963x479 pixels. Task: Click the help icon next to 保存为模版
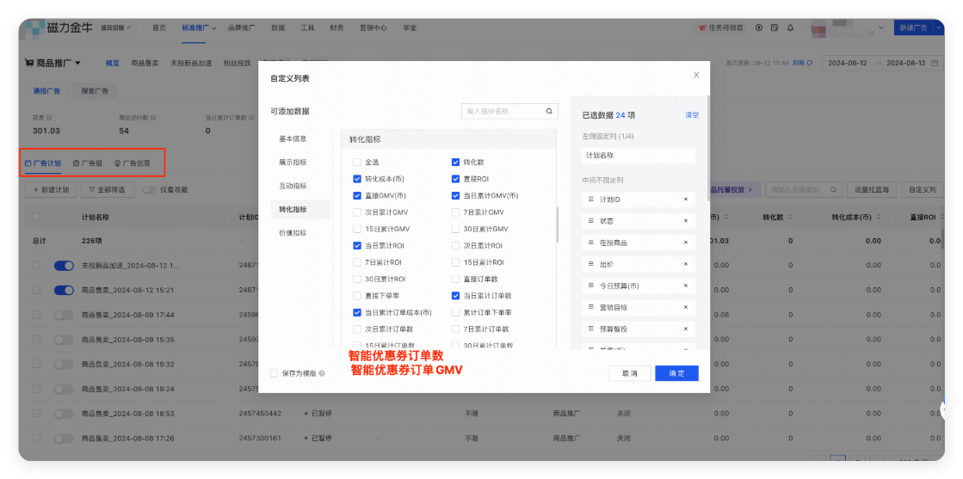(x=322, y=373)
